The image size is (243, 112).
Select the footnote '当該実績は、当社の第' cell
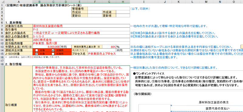[x=33, y=57]
